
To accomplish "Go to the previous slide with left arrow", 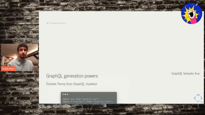I will coord(195,98).
